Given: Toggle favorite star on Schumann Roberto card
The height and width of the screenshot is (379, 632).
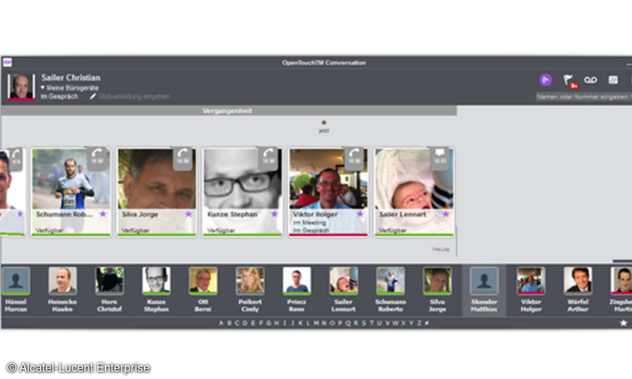Looking at the screenshot, I should (x=103, y=214).
